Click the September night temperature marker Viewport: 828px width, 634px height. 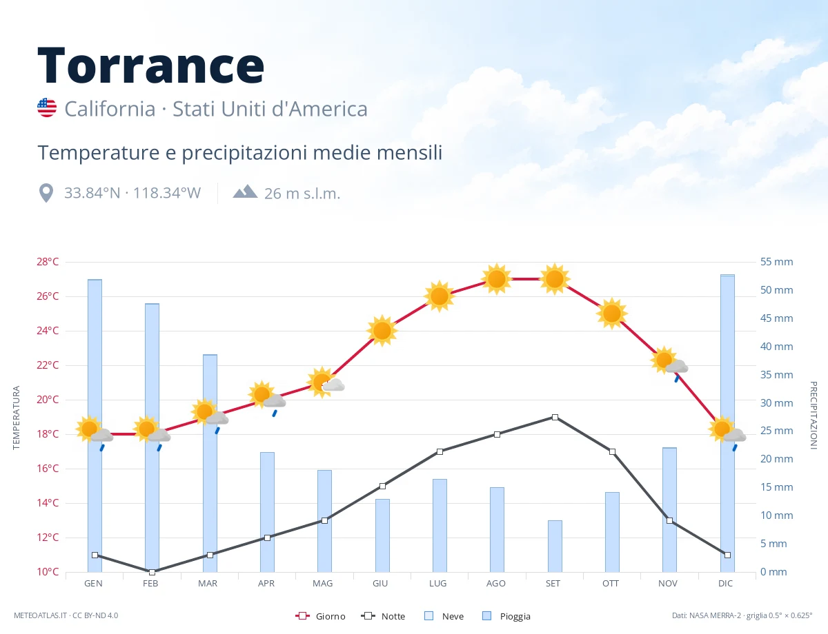tap(555, 417)
